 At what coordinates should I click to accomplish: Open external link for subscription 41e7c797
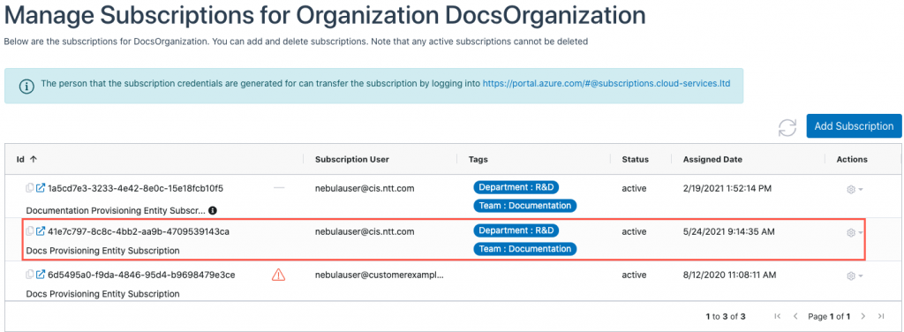coord(41,231)
